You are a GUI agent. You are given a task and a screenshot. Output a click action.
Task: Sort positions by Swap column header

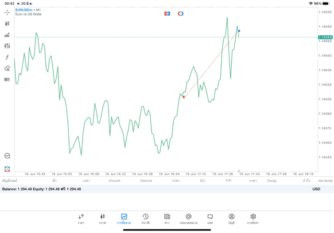(x=272, y=181)
